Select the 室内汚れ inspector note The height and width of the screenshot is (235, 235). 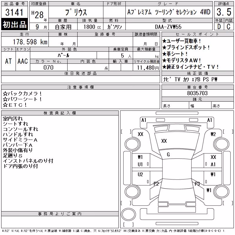(13, 119)
